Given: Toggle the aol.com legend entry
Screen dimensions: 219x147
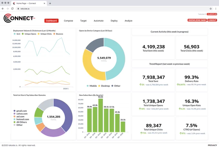Looking at the screenshot, I should [19, 116].
